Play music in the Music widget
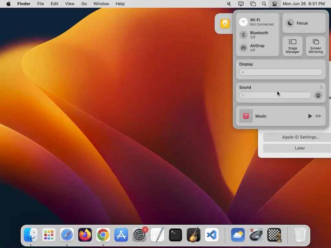Image resolution: width=331 pixels, height=248 pixels. coord(310,116)
